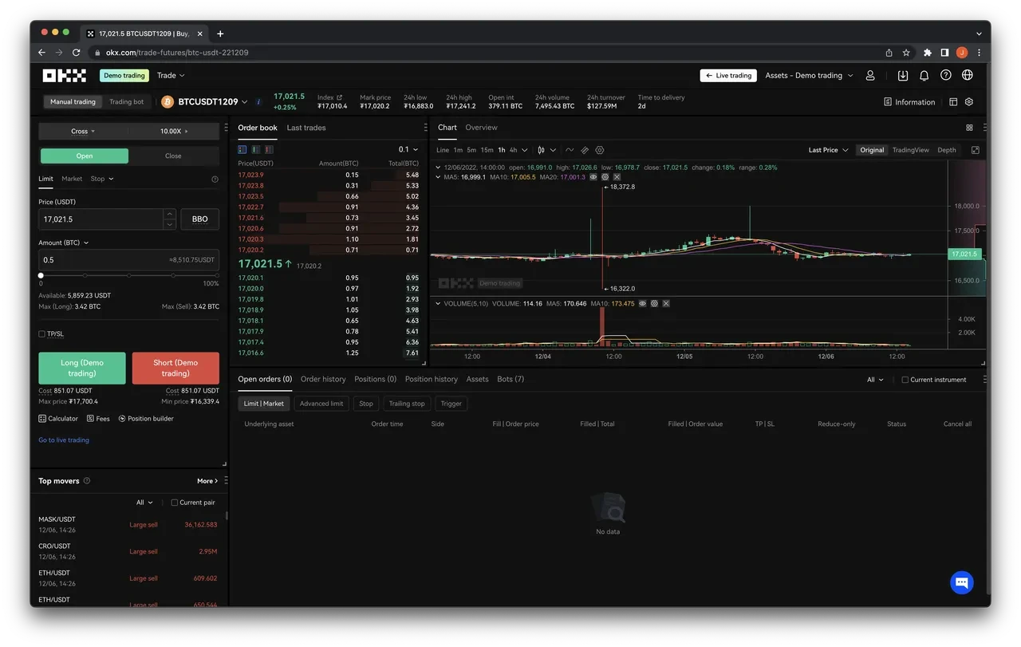This screenshot has width=1021, height=647.
Task: Open the chart drawing tools icon
Action: point(585,150)
